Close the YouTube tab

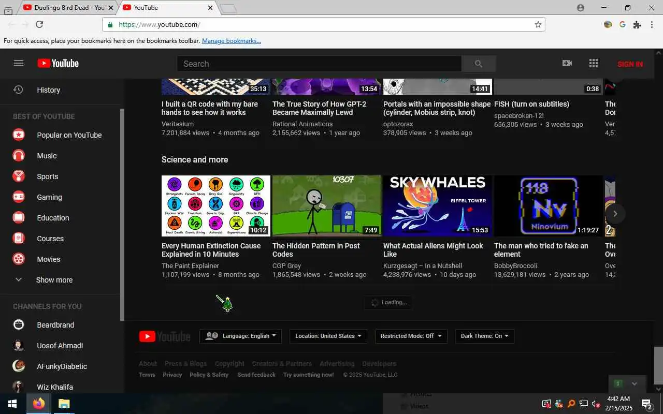click(x=210, y=8)
